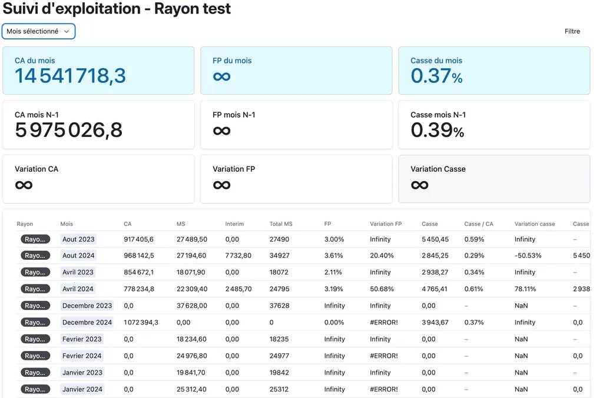Open the FP mois N-1 card

[x=296, y=125]
